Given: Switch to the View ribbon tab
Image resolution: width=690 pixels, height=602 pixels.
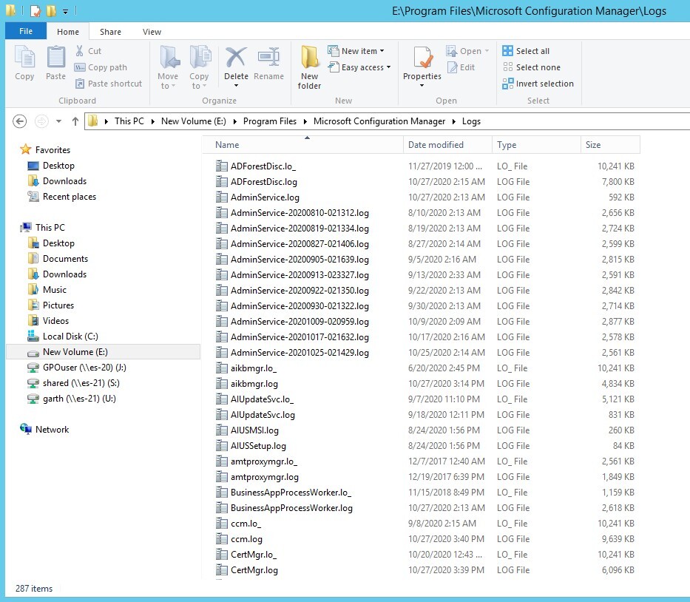Looking at the screenshot, I should pyautogui.click(x=152, y=32).
